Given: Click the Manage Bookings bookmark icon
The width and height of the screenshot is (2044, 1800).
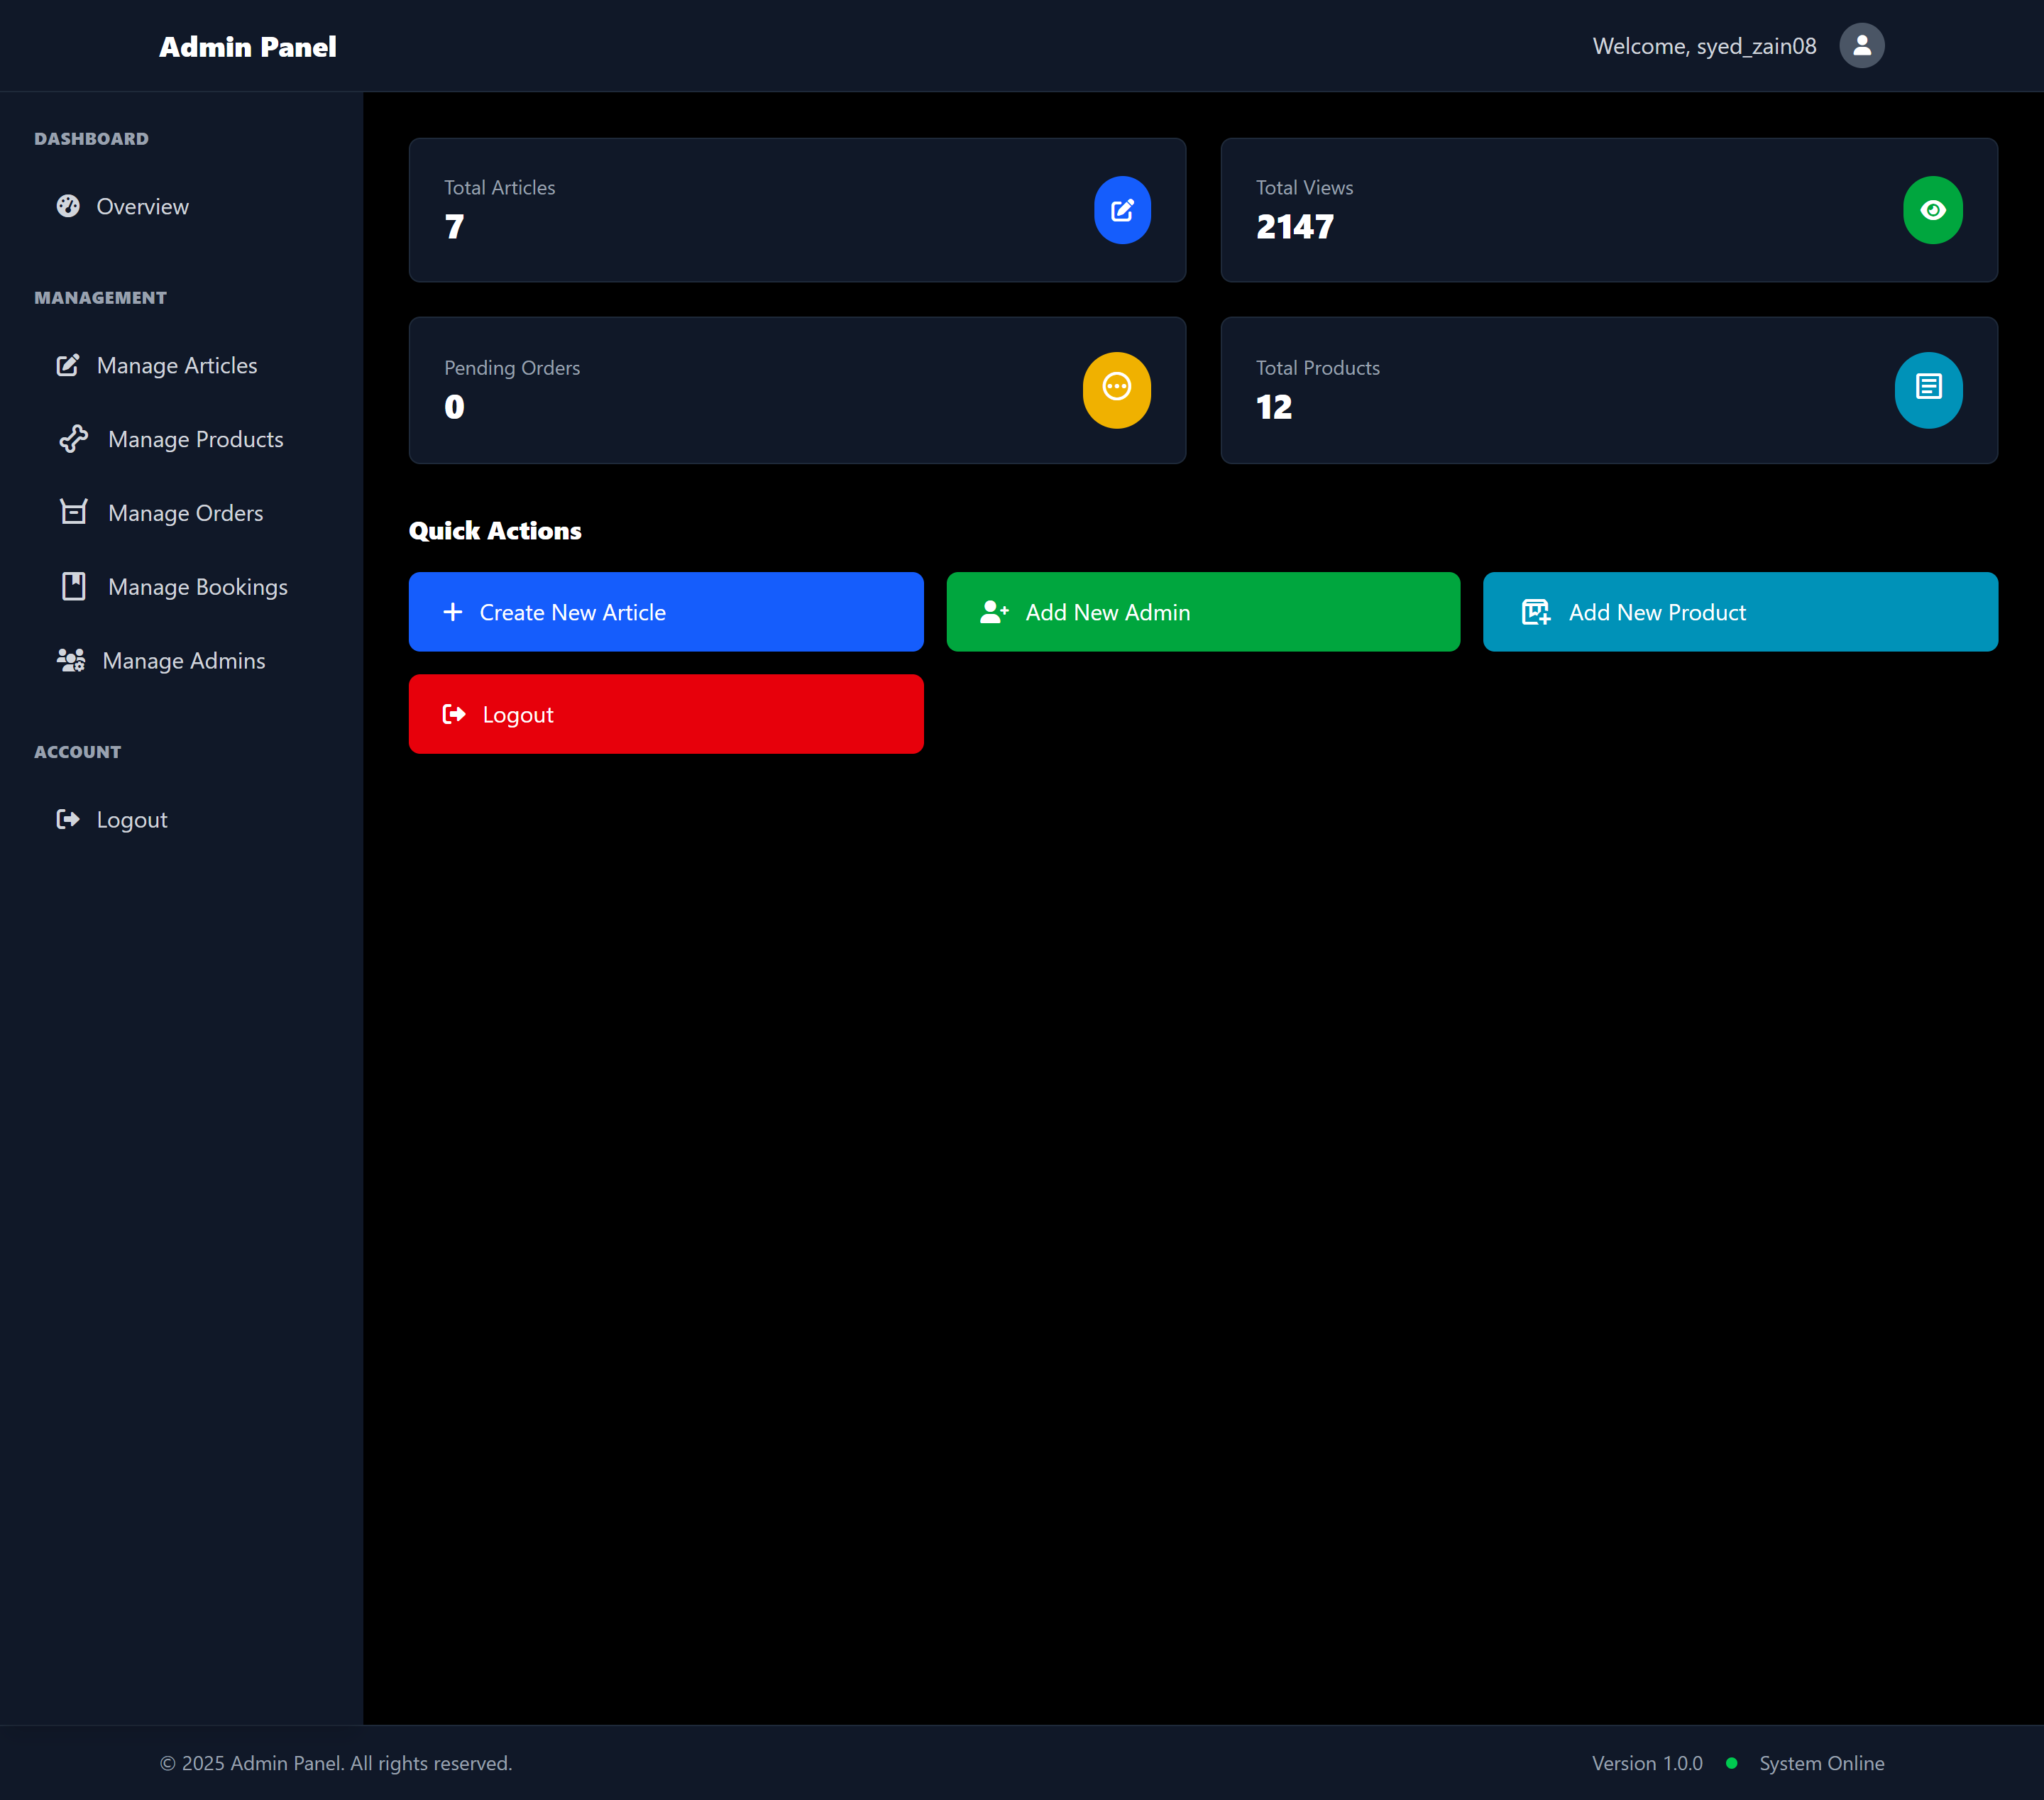Looking at the screenshot, I should [73, 586].
